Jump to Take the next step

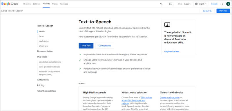46,91
